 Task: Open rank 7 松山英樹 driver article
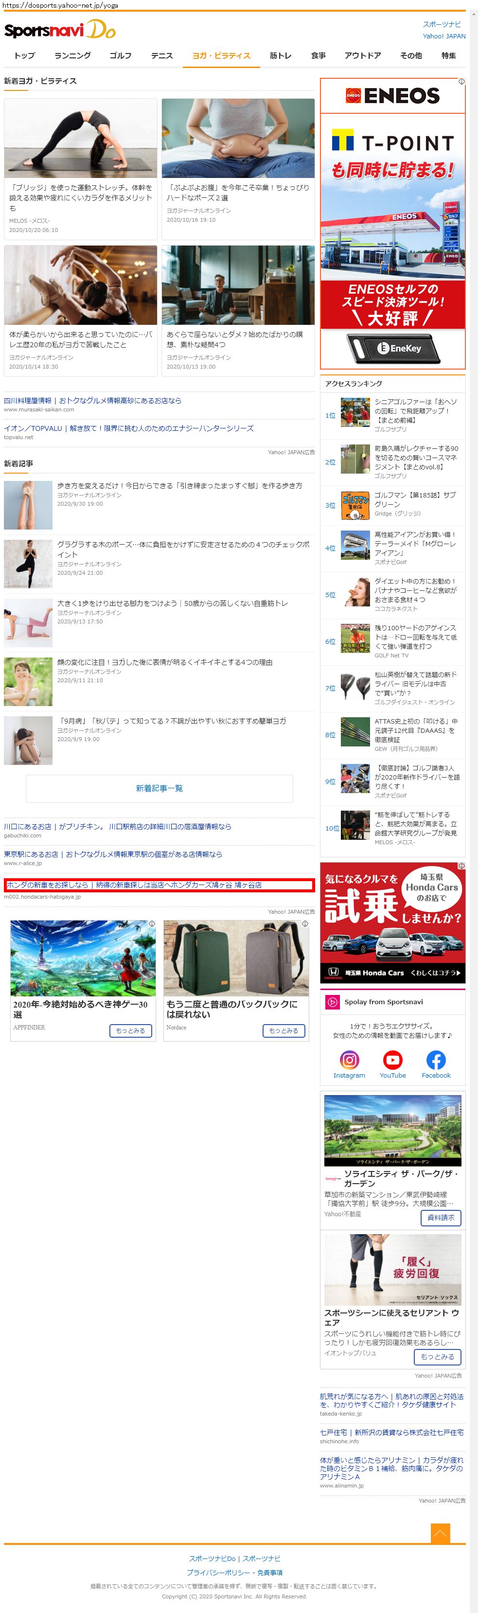click(415, 684)
